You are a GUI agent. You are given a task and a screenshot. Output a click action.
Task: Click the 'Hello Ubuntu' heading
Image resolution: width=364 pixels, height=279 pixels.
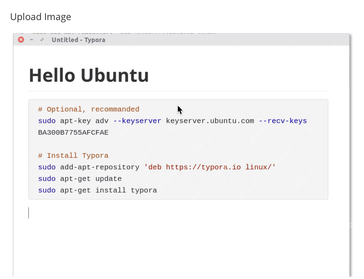coord(89,75)
